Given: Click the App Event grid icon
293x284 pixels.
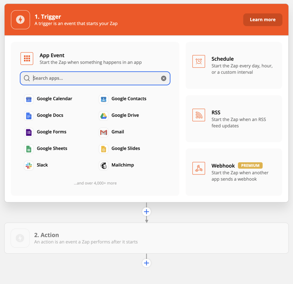Looking at the screenshot, I should [27, 58].
